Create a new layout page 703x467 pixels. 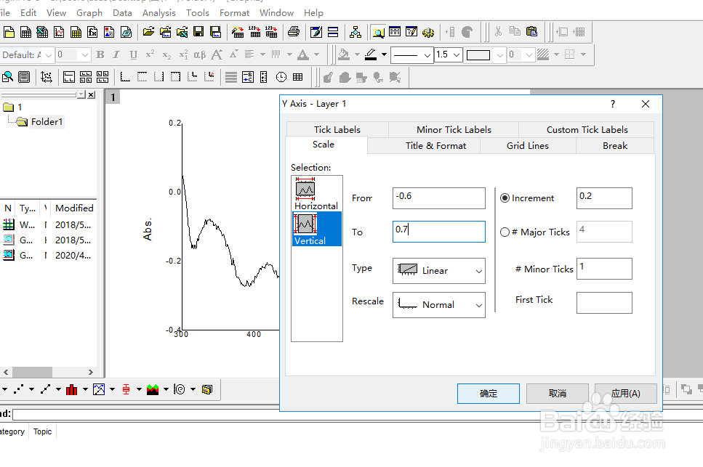click(109, 32)
